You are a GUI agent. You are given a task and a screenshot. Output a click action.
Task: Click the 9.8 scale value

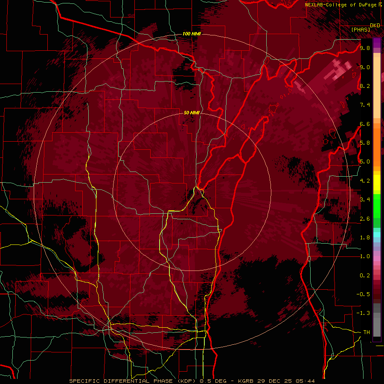(x=365, y=48)
